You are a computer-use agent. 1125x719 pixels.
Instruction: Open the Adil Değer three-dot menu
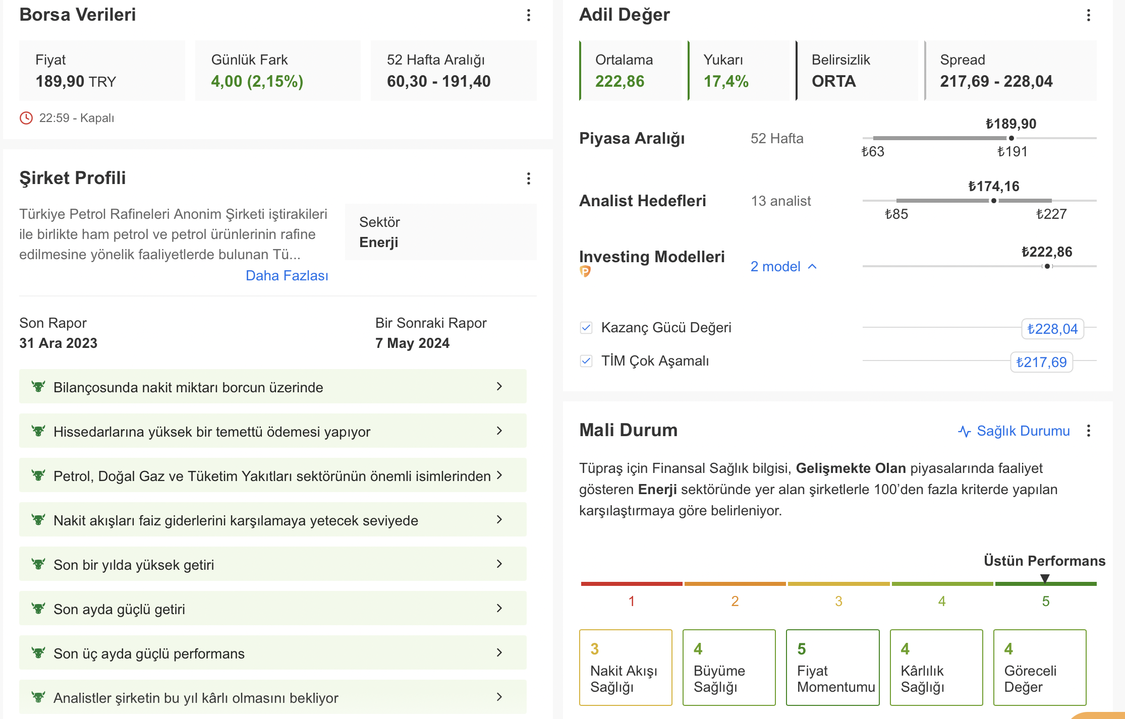pos(1088,15)
